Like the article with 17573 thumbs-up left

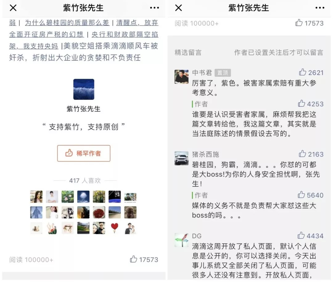point(134,259)
